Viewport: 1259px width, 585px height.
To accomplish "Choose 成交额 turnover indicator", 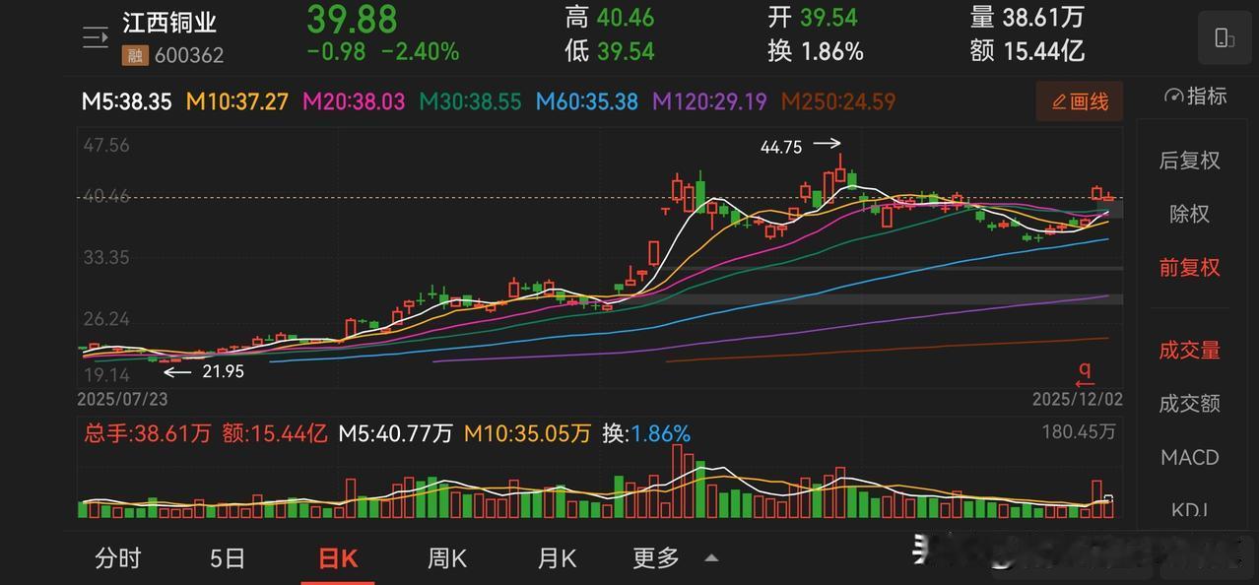I will coord(1189,403).
